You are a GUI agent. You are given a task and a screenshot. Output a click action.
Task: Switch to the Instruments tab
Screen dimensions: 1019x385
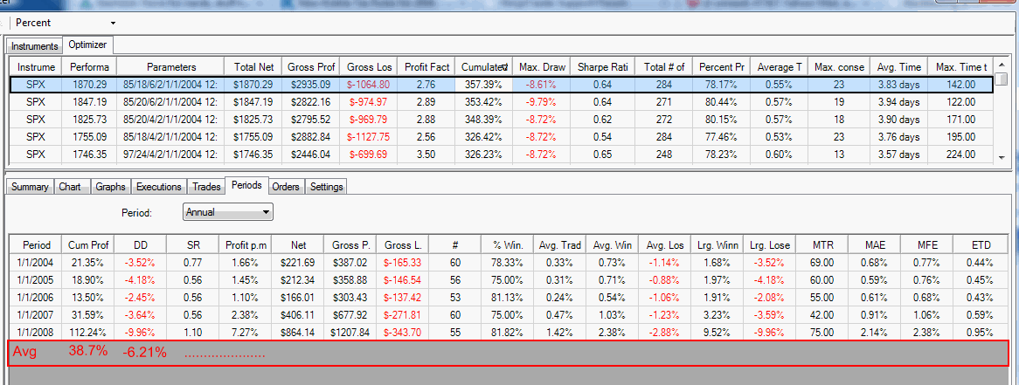point(34,47)
